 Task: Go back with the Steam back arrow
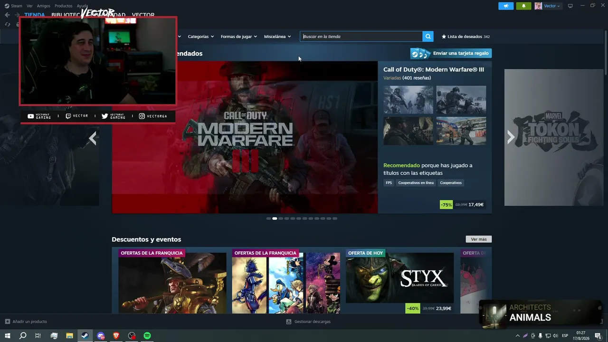7,15
